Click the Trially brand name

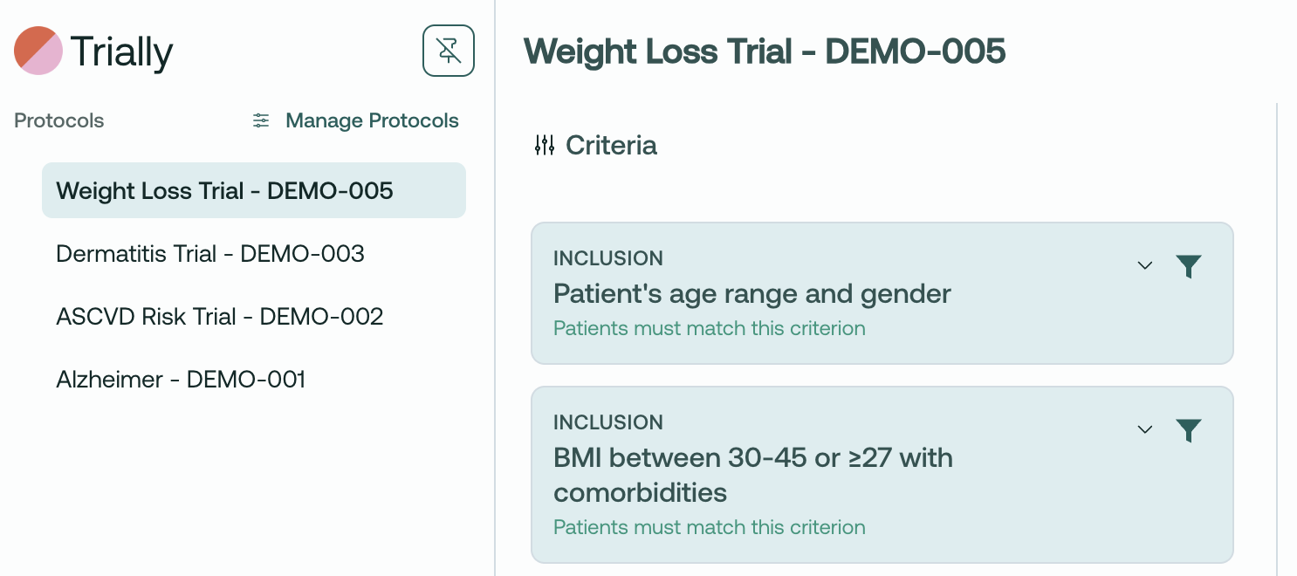121,51
